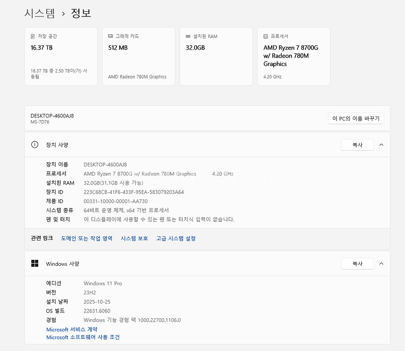Click the processor (프로세서) chip icon
This screenshot has height=351, width=405.
265,36
